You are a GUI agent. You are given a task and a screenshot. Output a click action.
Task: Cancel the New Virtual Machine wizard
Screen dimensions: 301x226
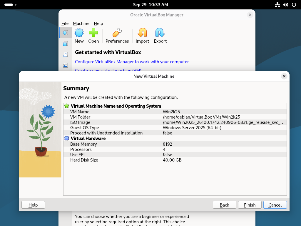pyautogui.click(x=275, y=205)
